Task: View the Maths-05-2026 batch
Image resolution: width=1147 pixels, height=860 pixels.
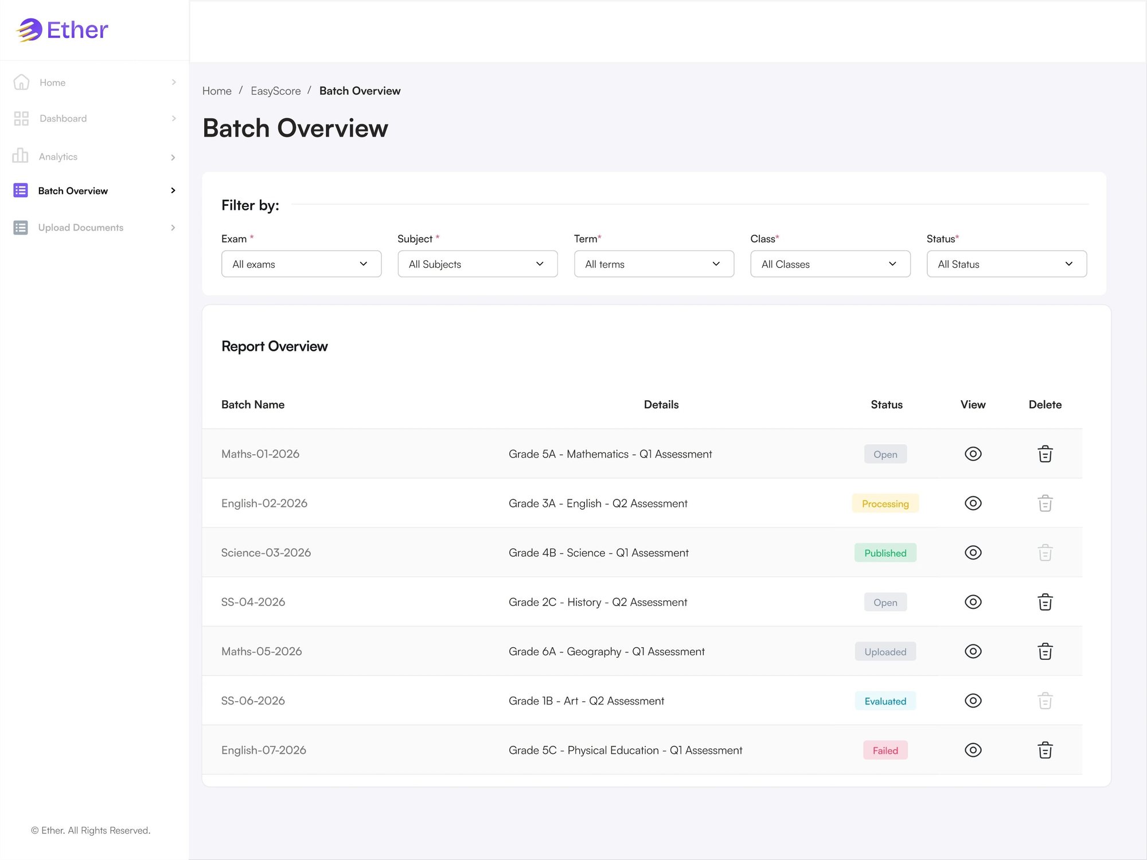Action: [973, 651]
